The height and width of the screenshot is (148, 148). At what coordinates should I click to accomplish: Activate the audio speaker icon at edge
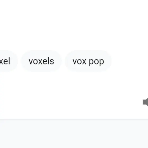tap(145, 102)
